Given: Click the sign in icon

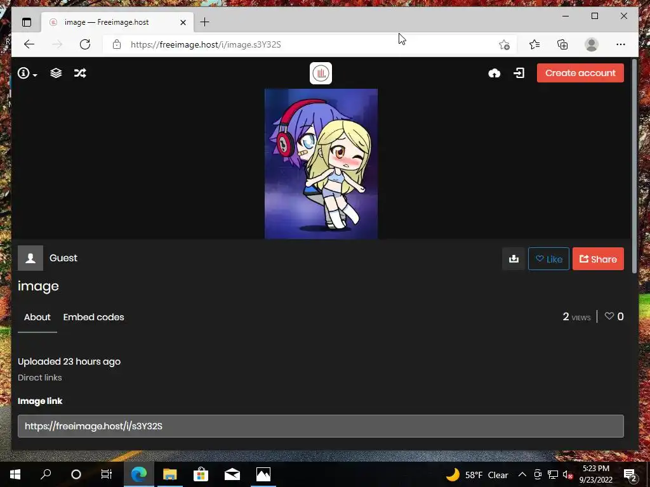Looking at the screenshot, I should point(519,74).
